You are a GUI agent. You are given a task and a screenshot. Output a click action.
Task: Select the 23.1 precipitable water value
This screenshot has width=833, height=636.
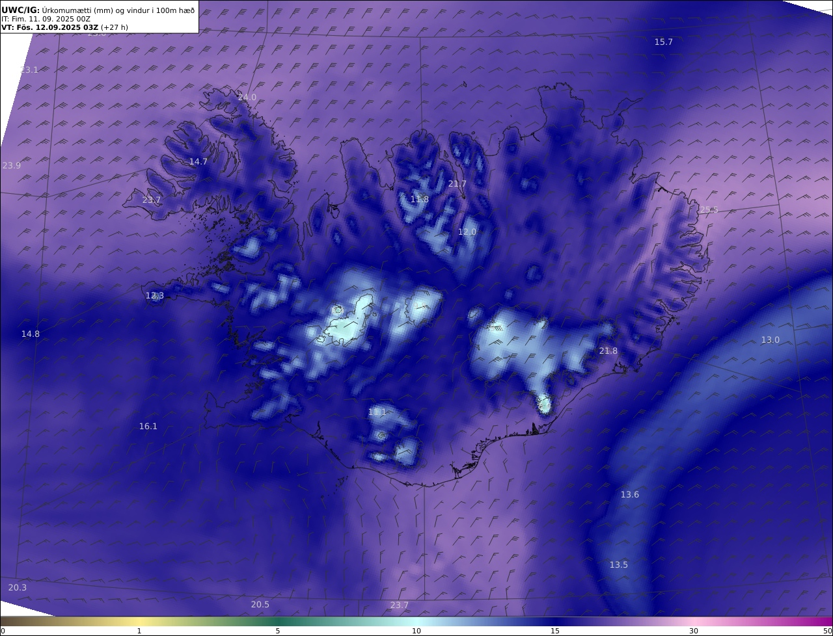click(29, 70)
